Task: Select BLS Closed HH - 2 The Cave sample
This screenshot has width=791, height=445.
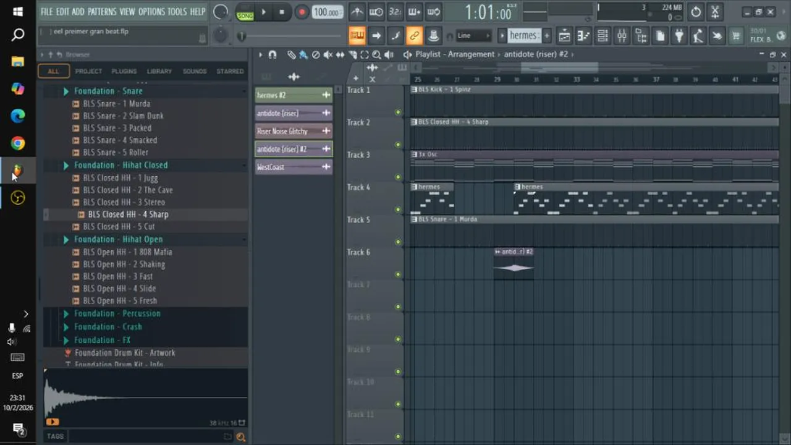Action: 128,190
